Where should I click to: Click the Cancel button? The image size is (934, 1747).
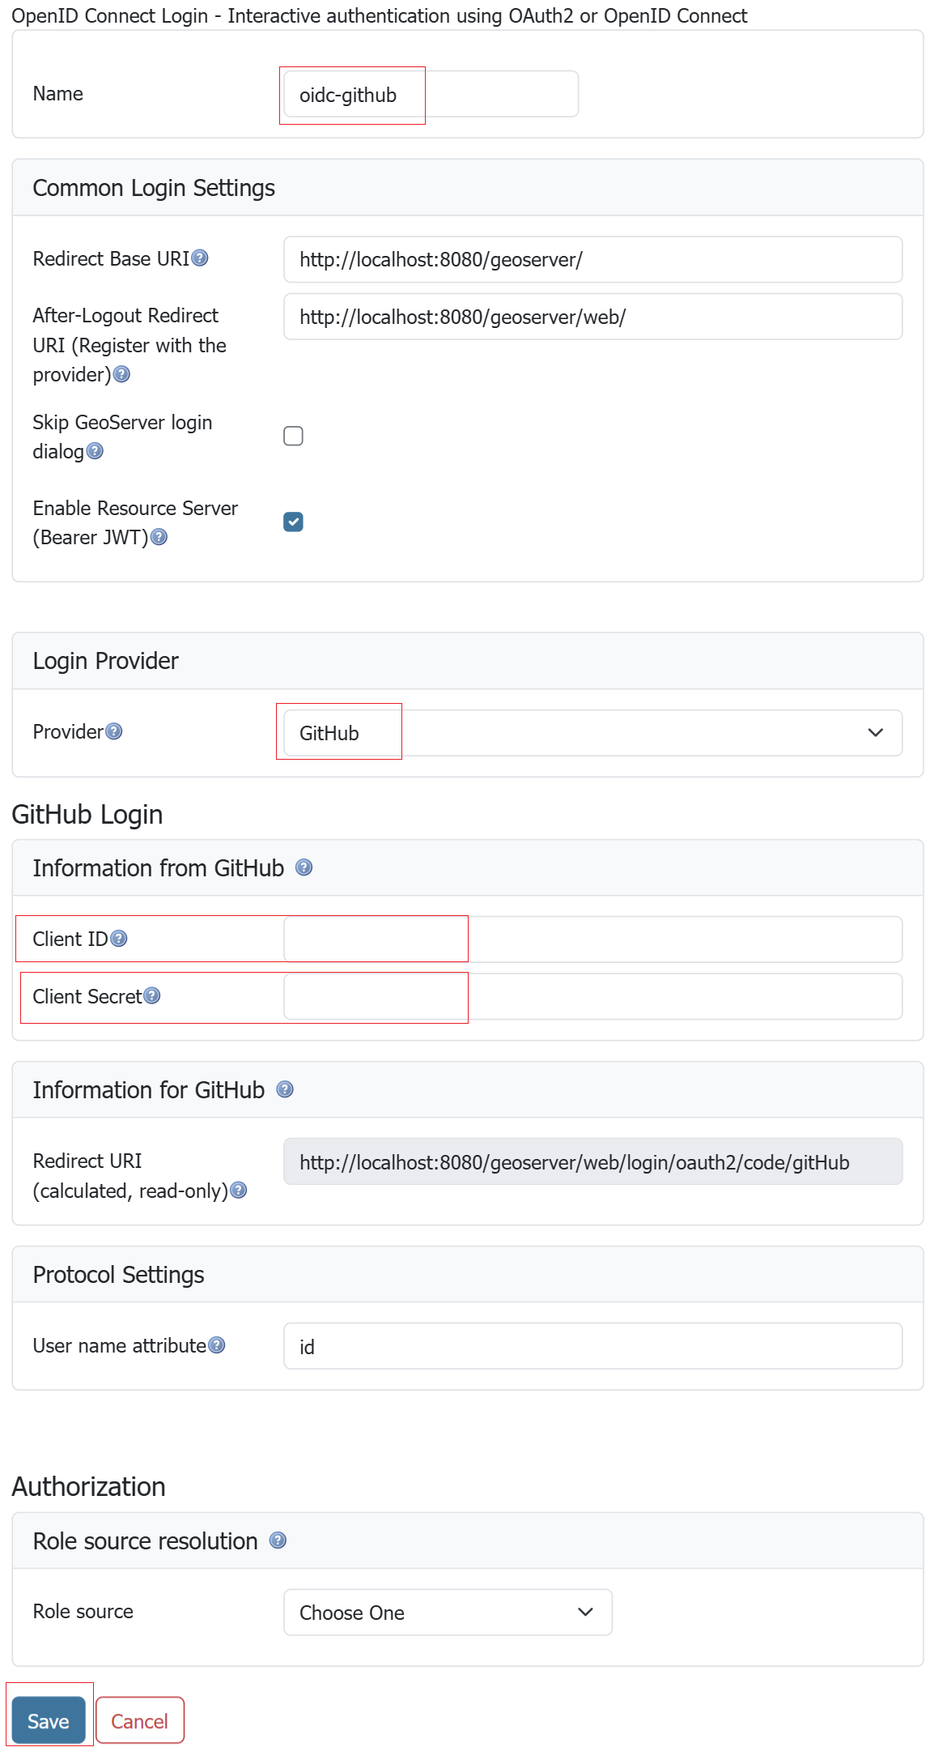point(139,1720)
